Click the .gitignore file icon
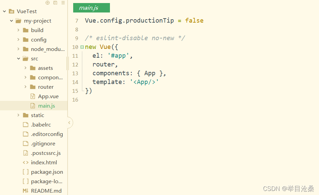319x195 pixels. pos(26,143)
